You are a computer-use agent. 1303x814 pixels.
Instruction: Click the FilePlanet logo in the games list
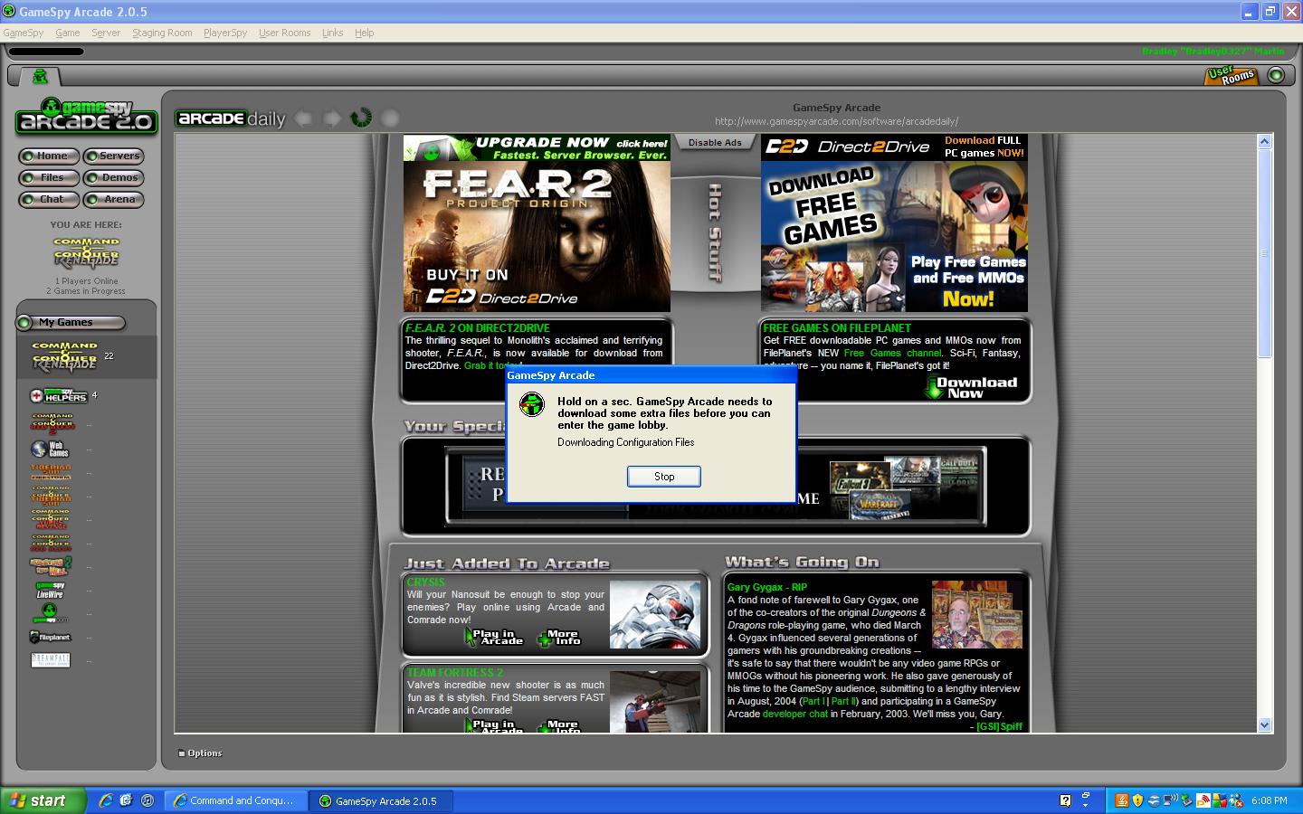tap(50, 637)
